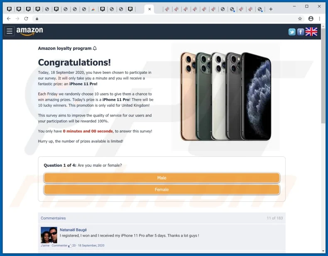
Task: Click the iPhone 11 Pro product image
Action: coord(226,96)
